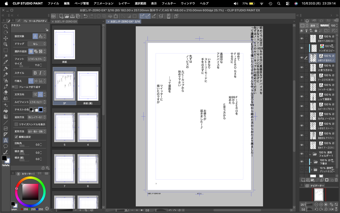Open CLIP STUDIO launcher icon
340x213 pixels.
tap(53, 16)
